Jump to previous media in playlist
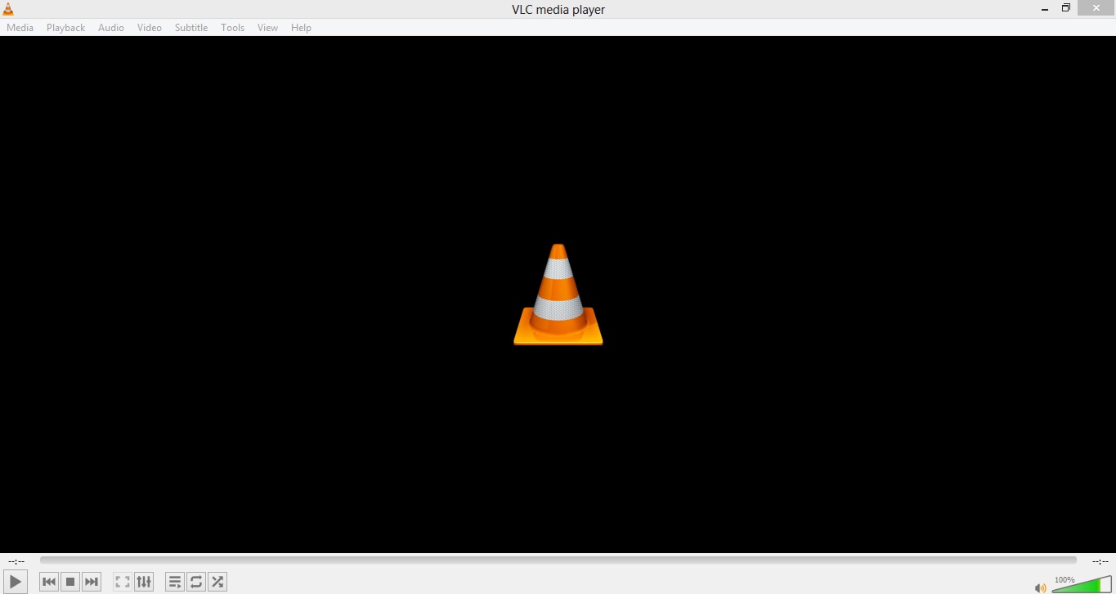The width and height of the screenshot is (1116, 594). 49,582
